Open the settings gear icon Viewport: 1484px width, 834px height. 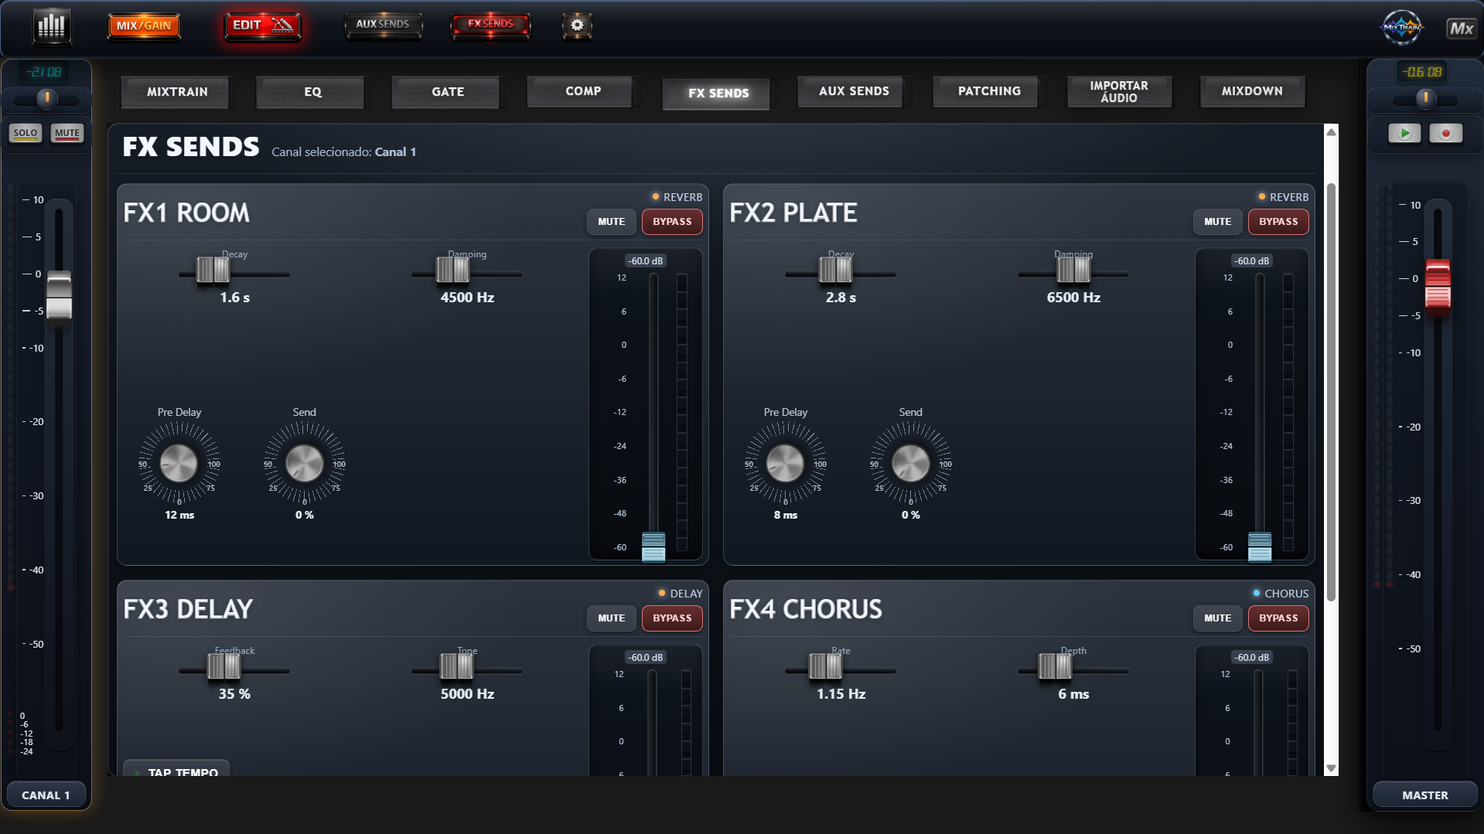click(x=577, y=26)
